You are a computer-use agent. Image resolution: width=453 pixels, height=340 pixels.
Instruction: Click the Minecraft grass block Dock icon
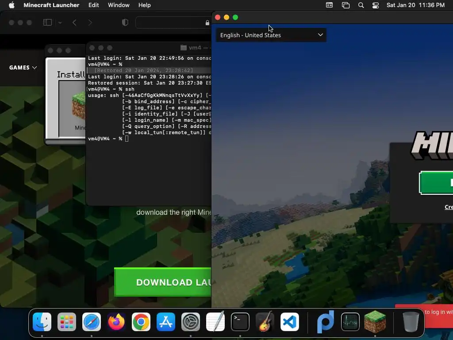[x=375, y=322]
